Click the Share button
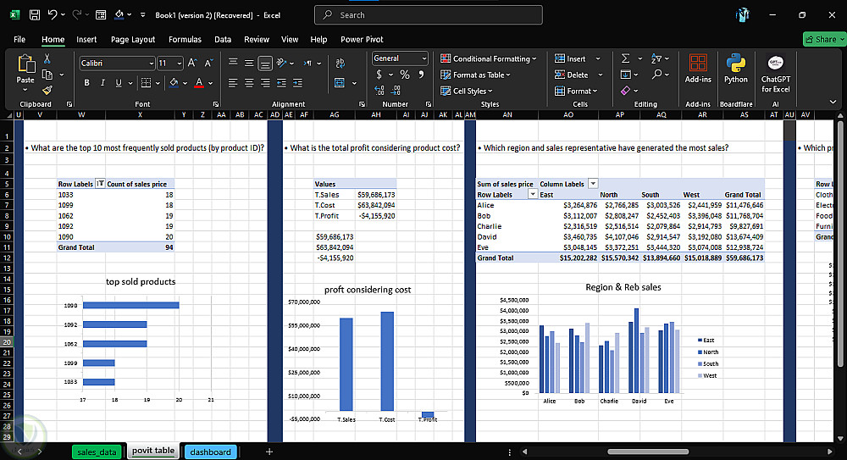 click(x=821, y=39)
